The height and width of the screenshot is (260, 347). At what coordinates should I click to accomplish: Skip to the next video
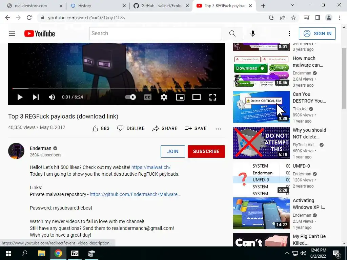[36, 97]
